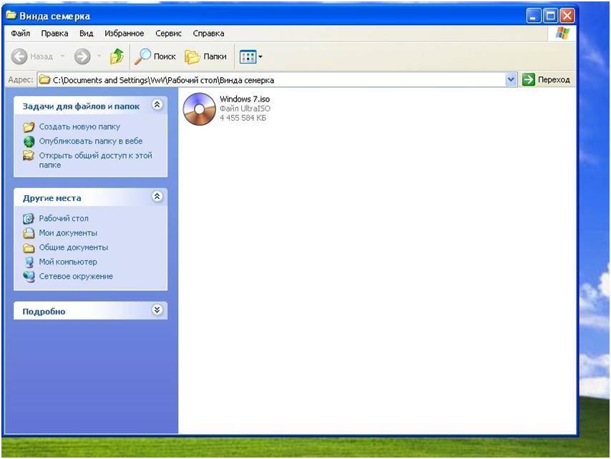611x459 pixels.
Task: Click the Up folder toolbar icon
Action: (117, 56)
